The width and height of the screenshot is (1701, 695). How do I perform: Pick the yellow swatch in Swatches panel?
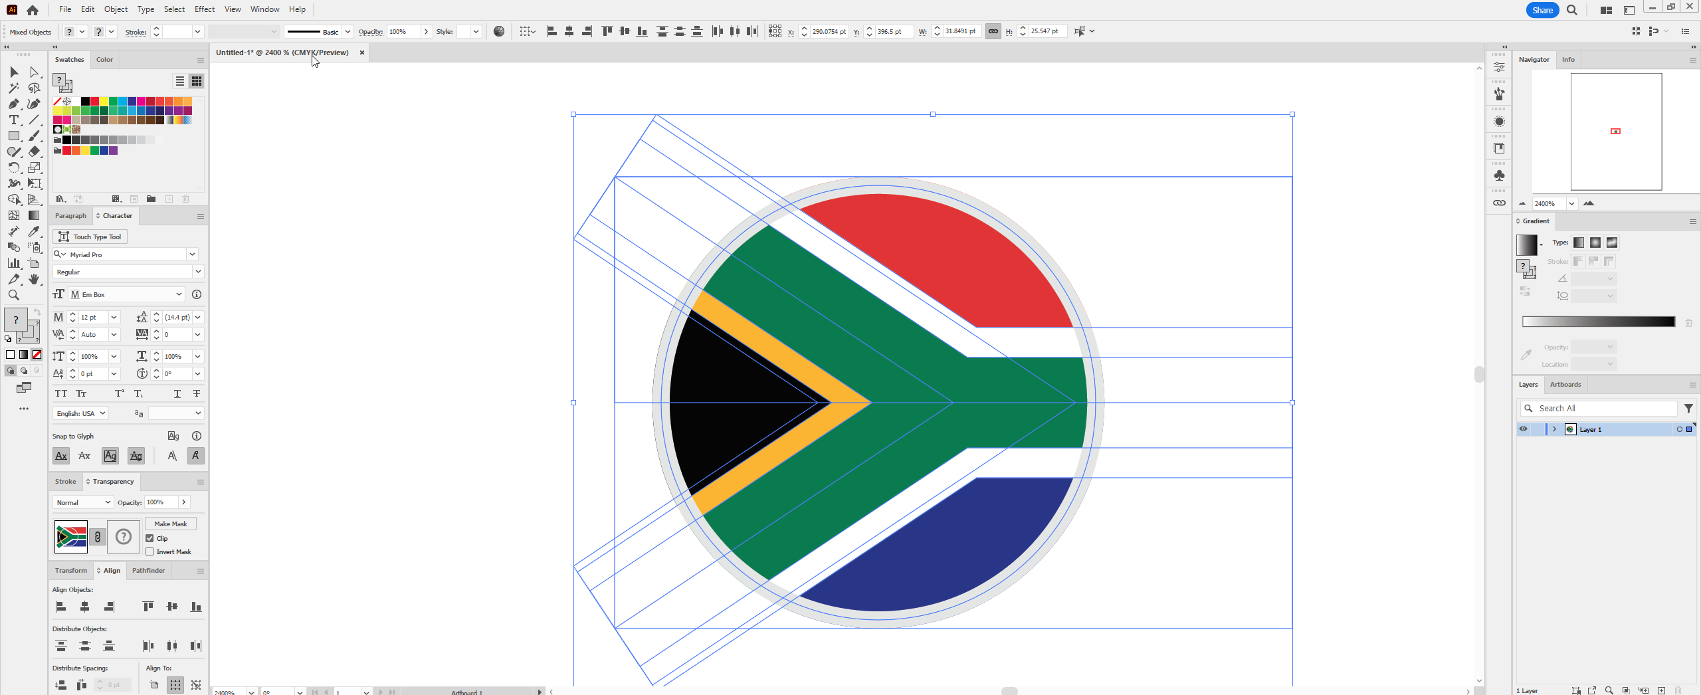[104, 101]
